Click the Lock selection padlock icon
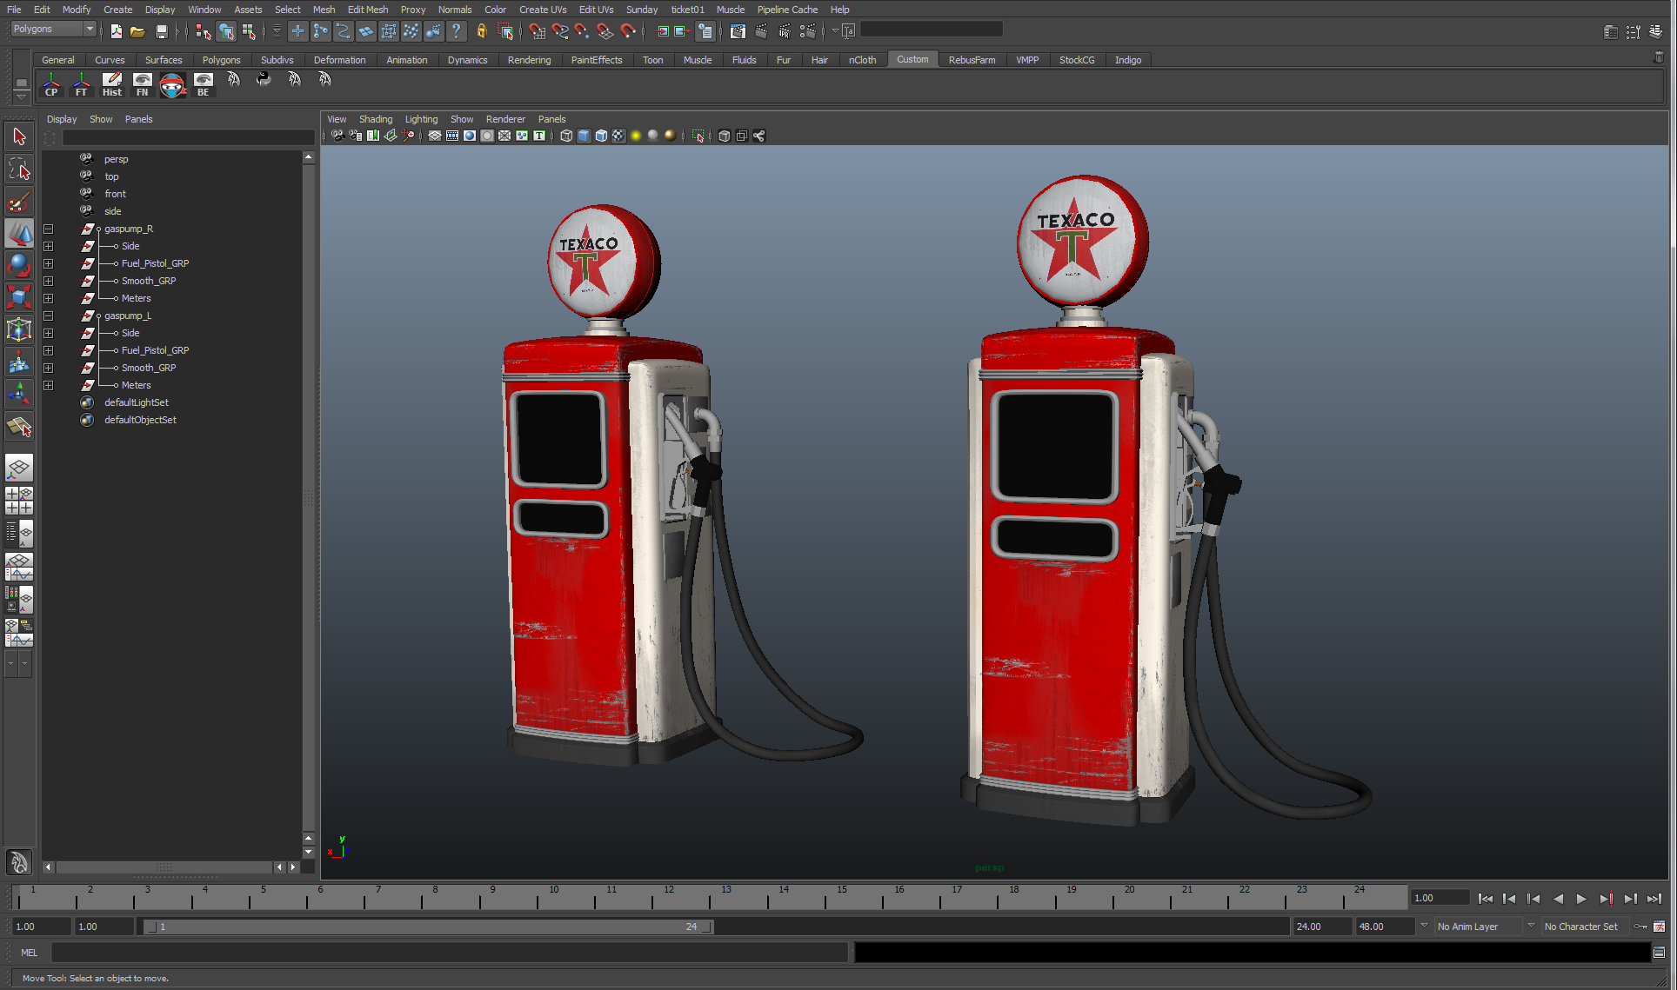The image size is (1677, 990). point(482,31)
